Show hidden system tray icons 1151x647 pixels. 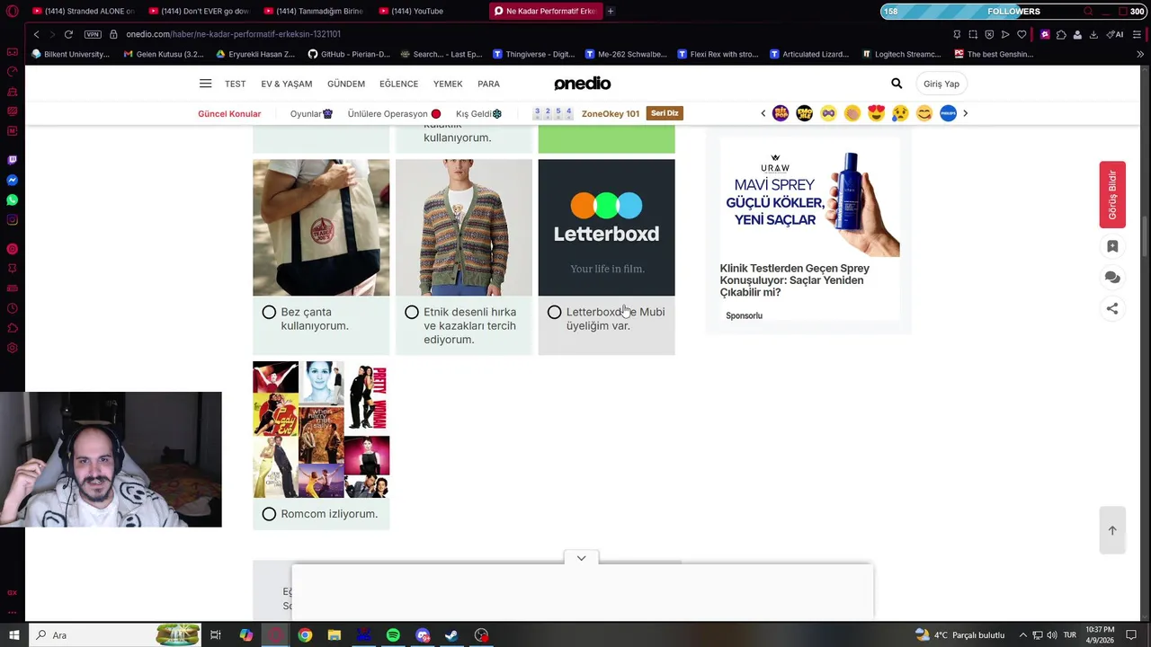pos(1022,635)
